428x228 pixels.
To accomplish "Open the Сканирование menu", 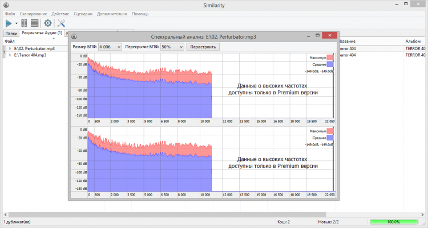I will (33, 14).
